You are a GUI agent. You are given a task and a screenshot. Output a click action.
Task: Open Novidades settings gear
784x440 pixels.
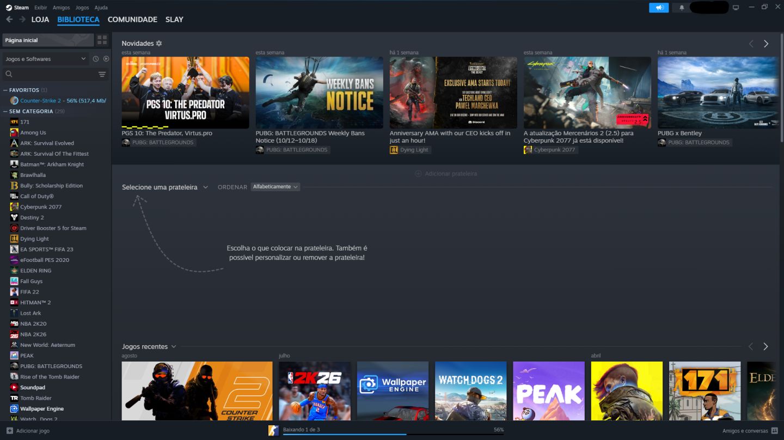pos(159,44)
